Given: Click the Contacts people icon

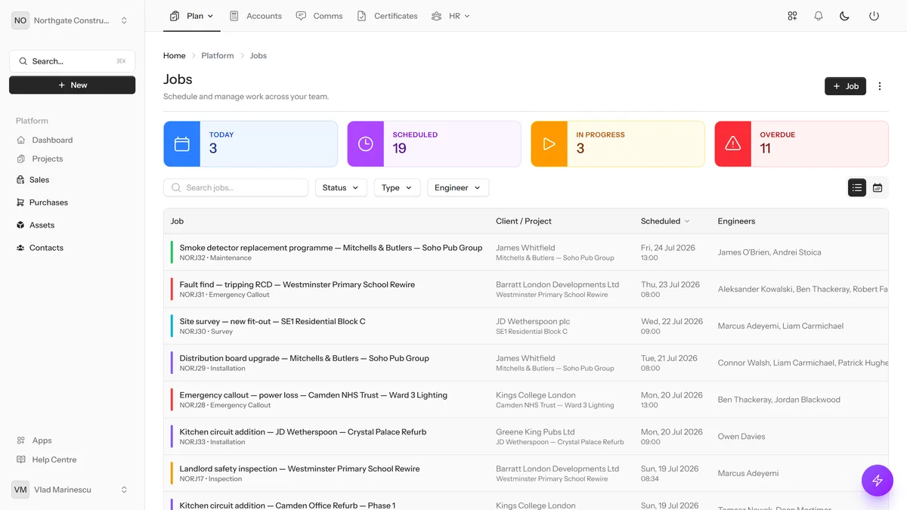Looking at the screenshot, I should [x=20, y=248].
